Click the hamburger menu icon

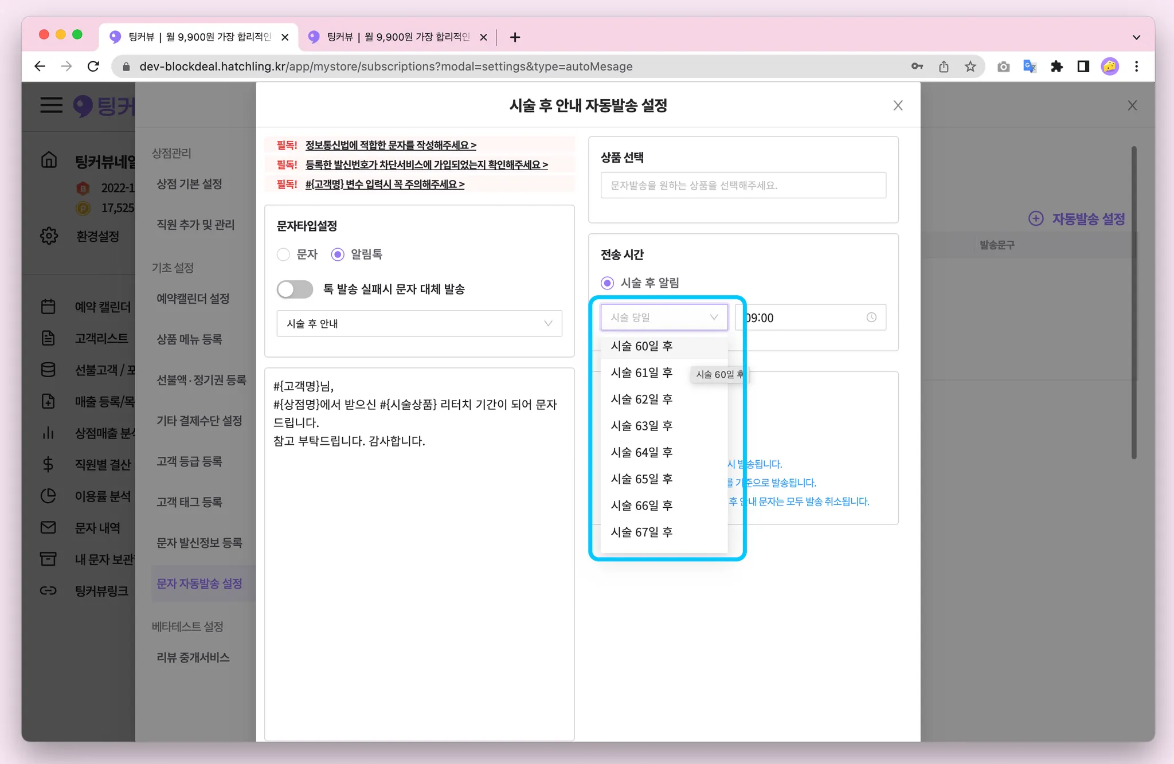coord(51,105)
